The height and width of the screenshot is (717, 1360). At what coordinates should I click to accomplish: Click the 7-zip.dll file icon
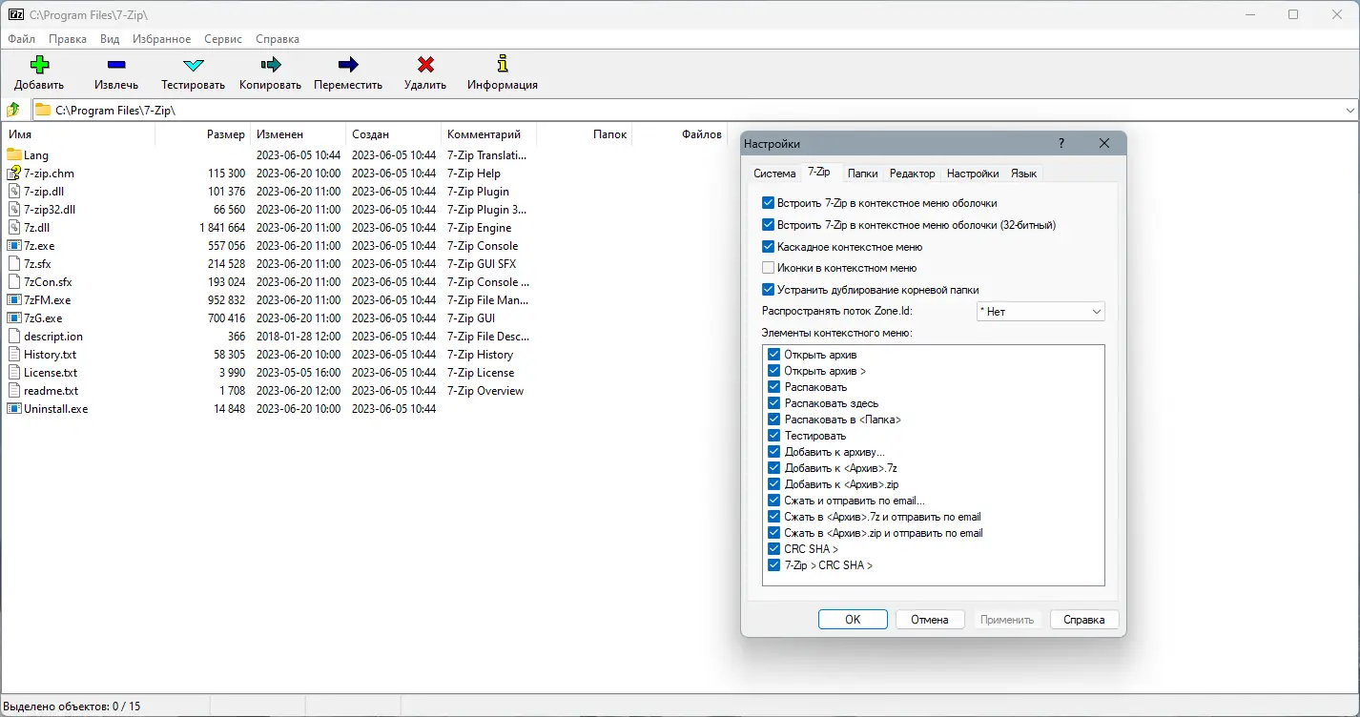tap(14, 191)
